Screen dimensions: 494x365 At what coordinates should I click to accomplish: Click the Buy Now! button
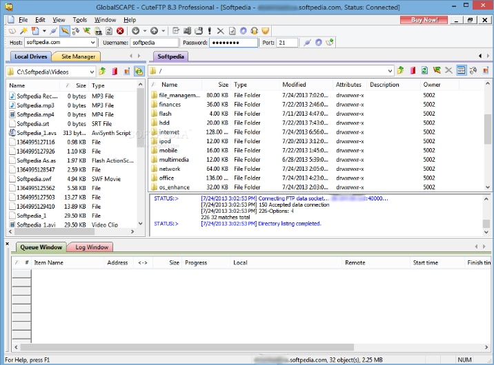point(424,20)
